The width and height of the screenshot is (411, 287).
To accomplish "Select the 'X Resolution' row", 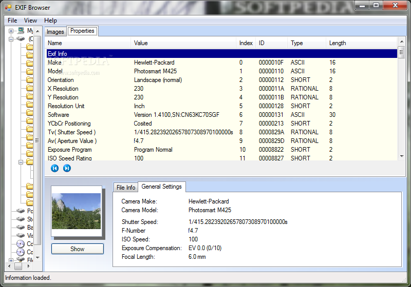I will (x=222, y=89).
